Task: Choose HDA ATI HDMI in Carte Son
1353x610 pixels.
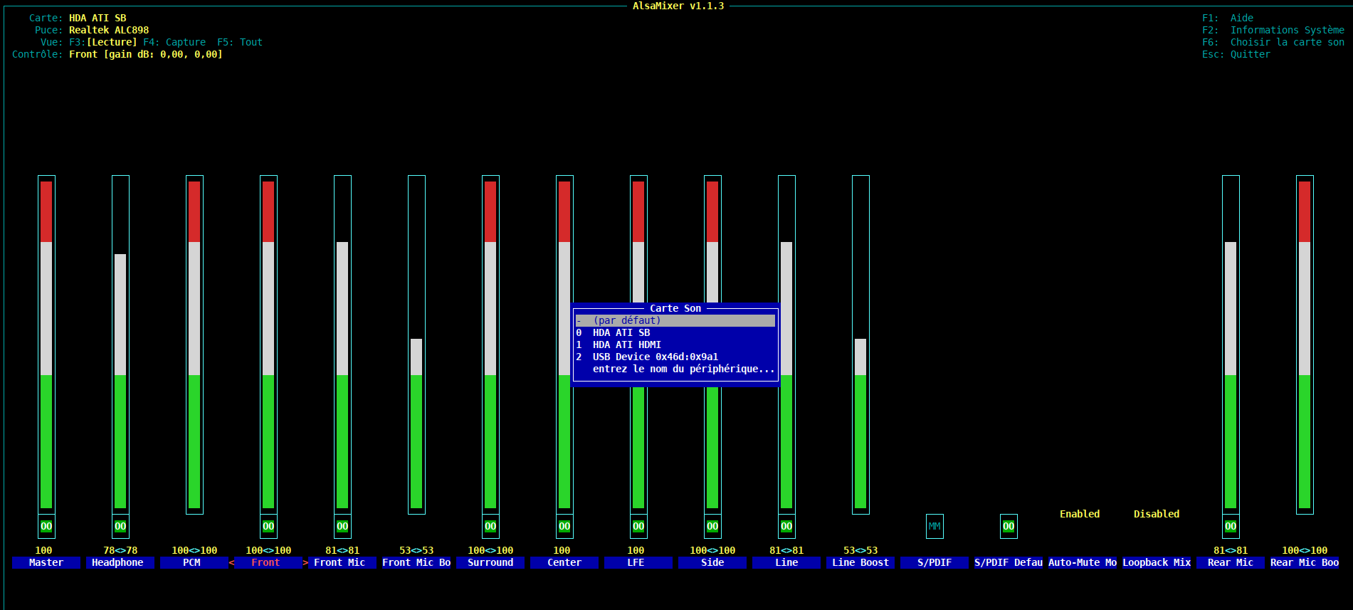Action: click(x=626, y=345)
